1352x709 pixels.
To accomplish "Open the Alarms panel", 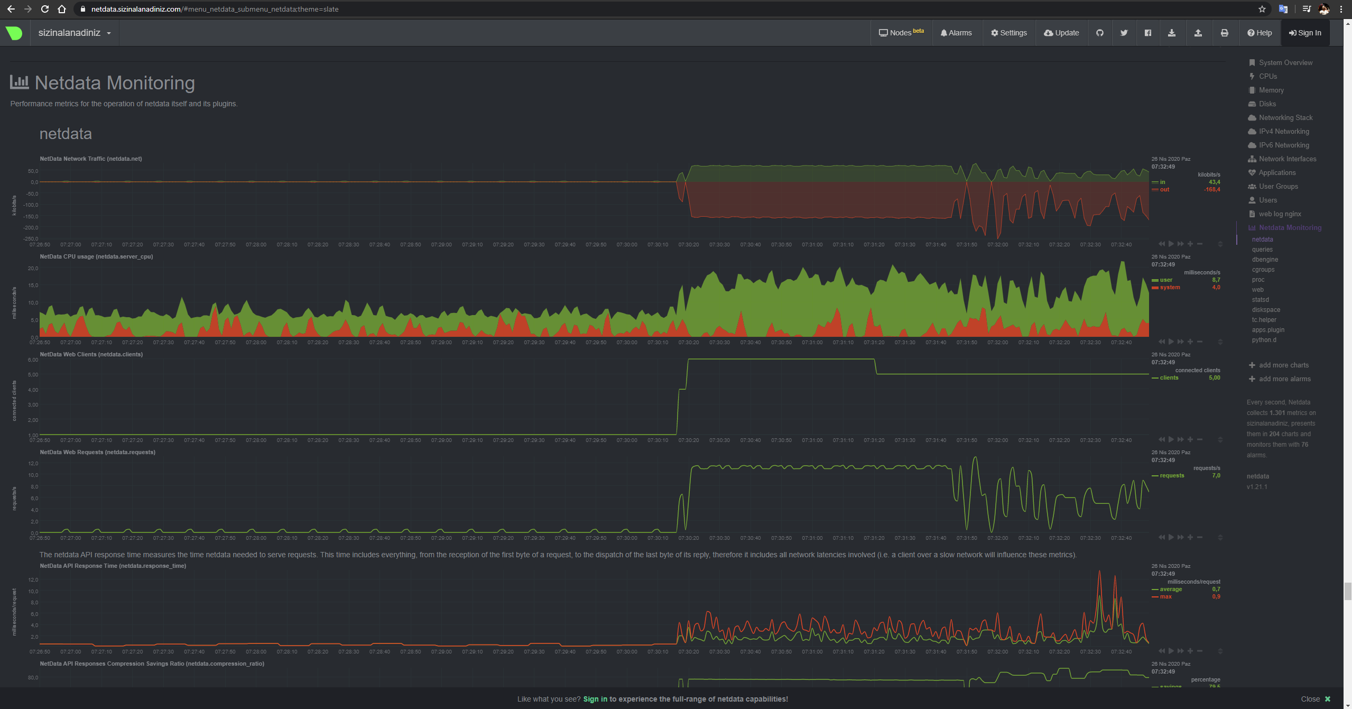I will [956, 33].
